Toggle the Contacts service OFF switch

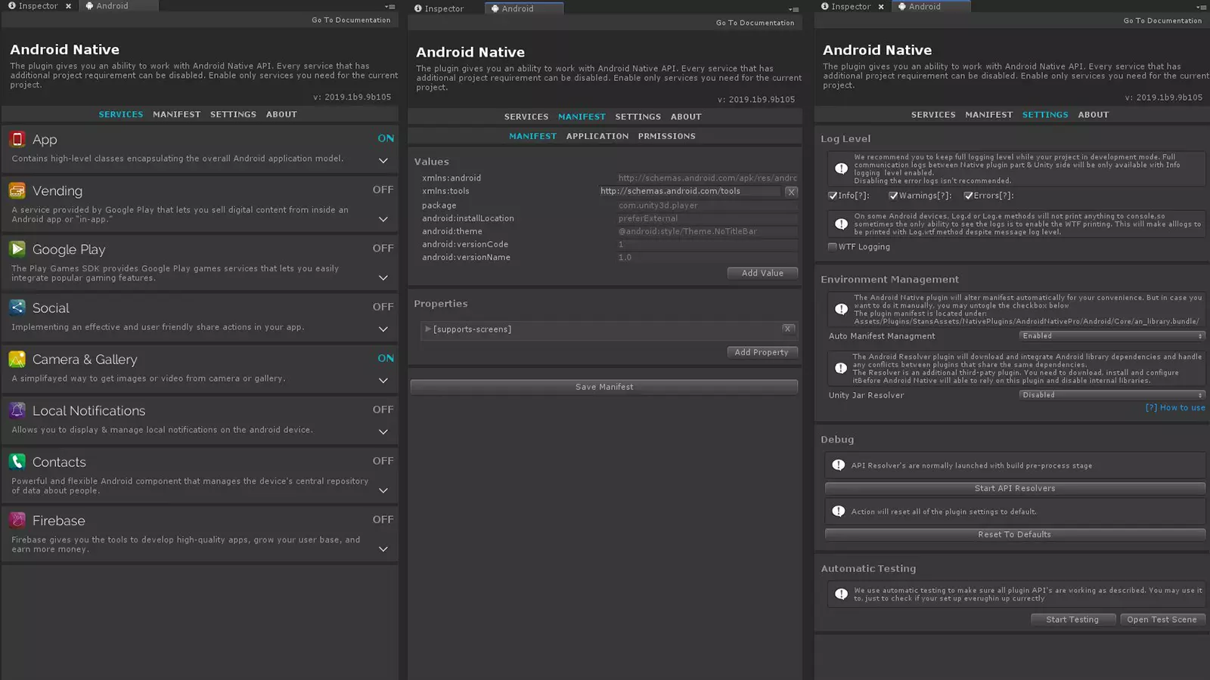click(383, 461)
